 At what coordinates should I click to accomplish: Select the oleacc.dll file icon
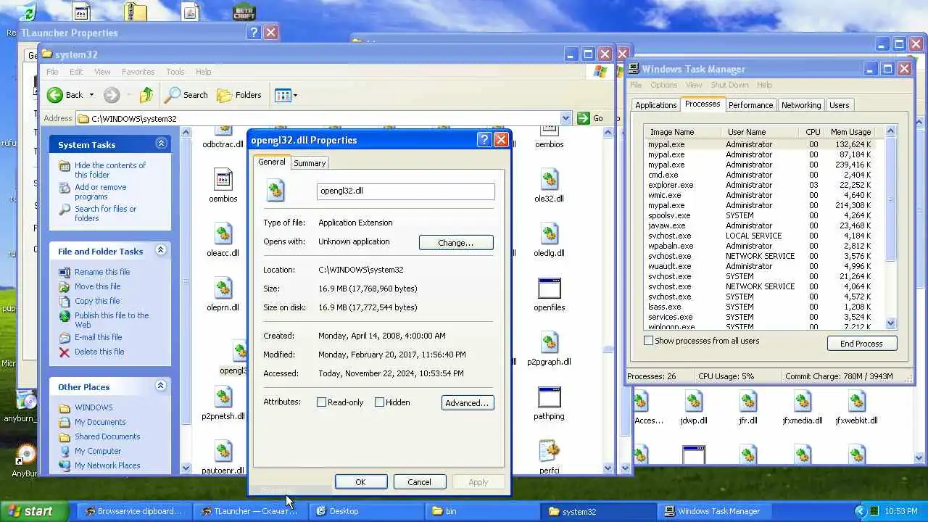pyautogui.click(x=223, y=233)
